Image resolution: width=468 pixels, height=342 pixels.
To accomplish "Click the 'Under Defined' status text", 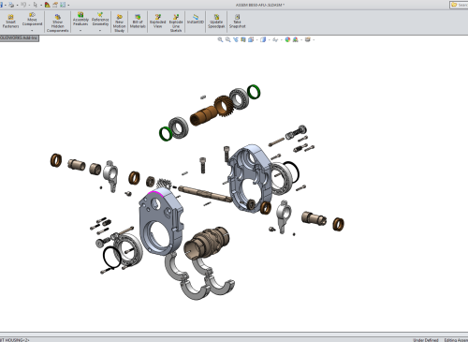I will [426, 340].
